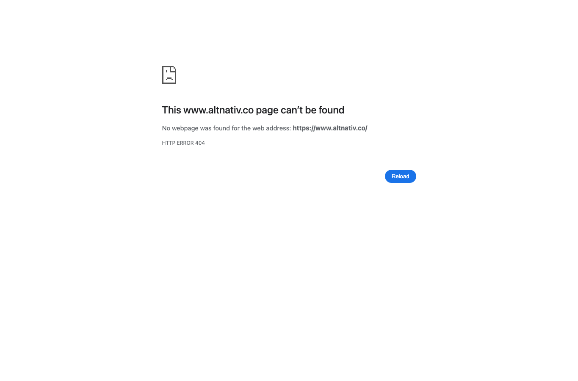This screenshot has height=381, width=578.
Task: Click the word "webpage" in the description
Action: coord(185,128)
